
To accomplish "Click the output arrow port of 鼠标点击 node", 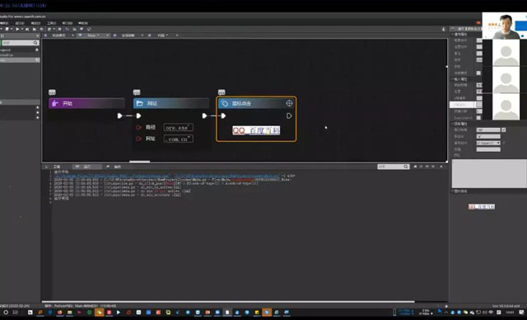I will 289,115.
